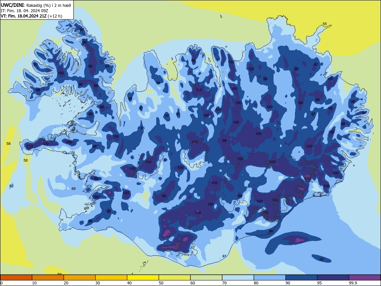
Task: Choose the pale blue 70–80 legend swatch
Action: pos(238,278)
